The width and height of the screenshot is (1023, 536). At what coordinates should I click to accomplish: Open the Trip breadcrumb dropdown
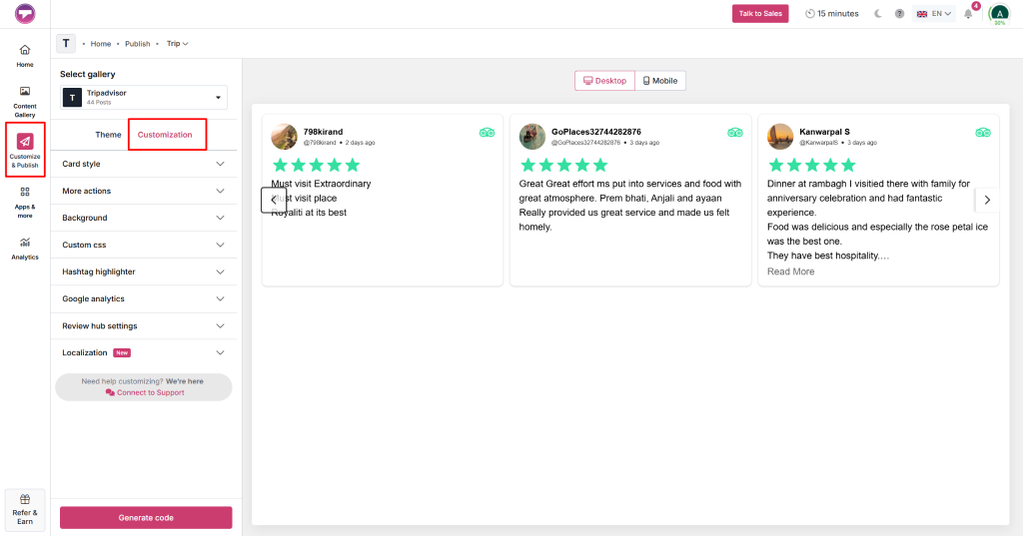coord(178,44)
